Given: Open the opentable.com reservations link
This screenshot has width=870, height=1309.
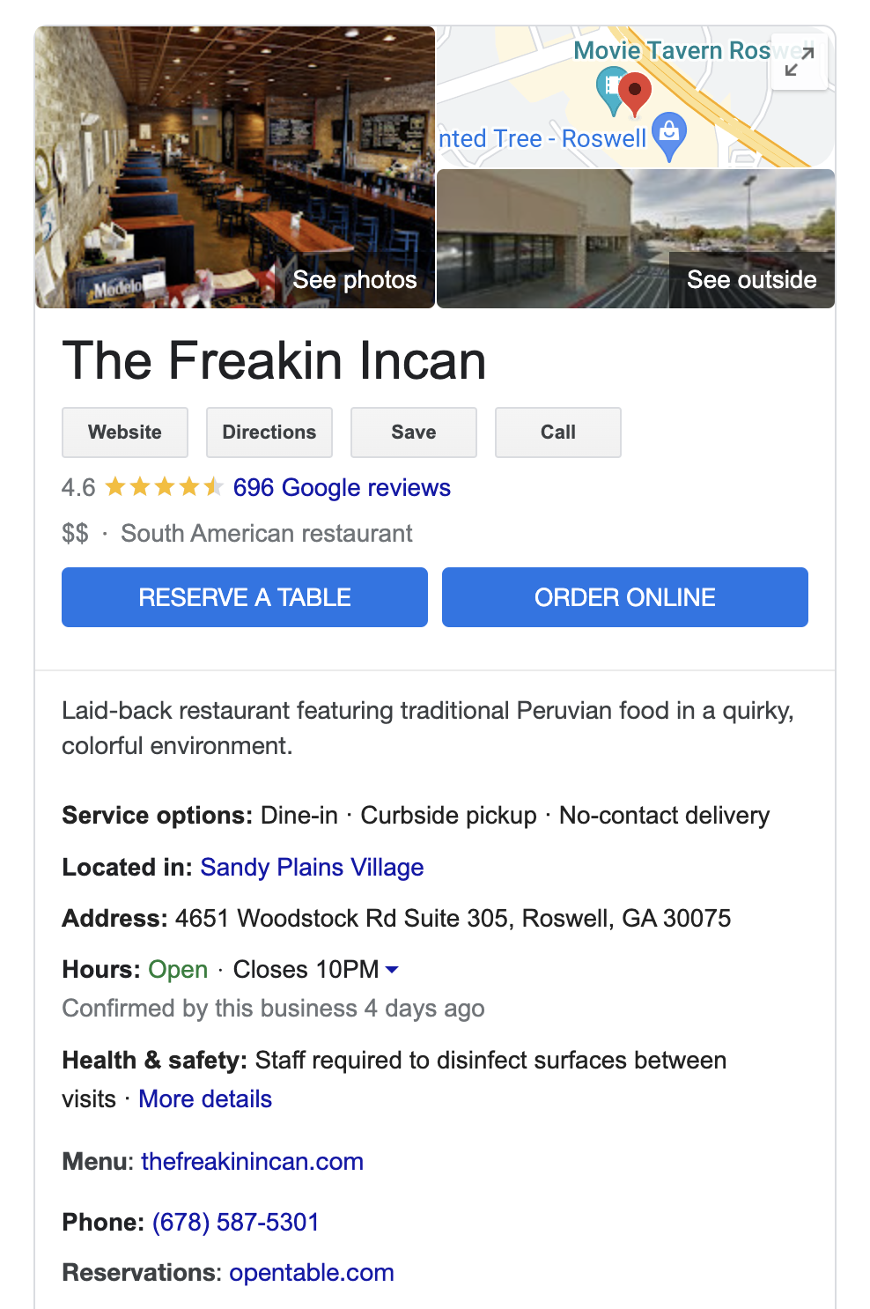Looking at the screenshot, I should pyautogui.click(x=312, y=1272).
